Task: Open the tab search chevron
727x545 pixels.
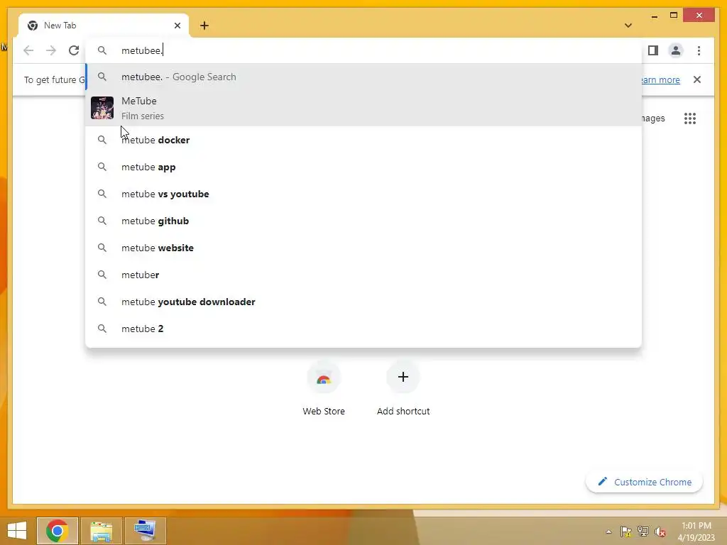Action: pyautogui.click(x=628, y=26)
